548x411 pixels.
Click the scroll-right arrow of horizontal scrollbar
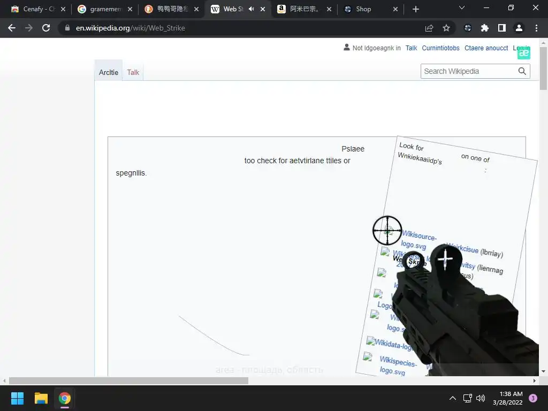pyautogui.click(x=535, y=380)
